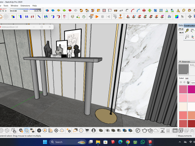Click the red striped panel icon
Viewport: 195px width, 146px height.
(104, 11)
